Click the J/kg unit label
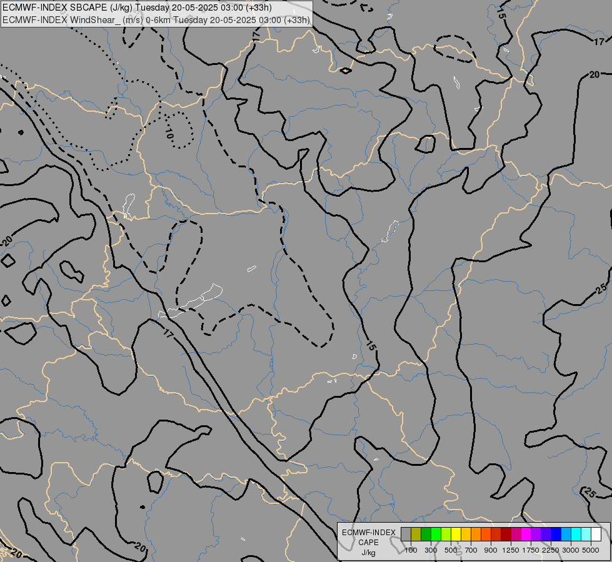The image size is (612, 562). (368, 553)
